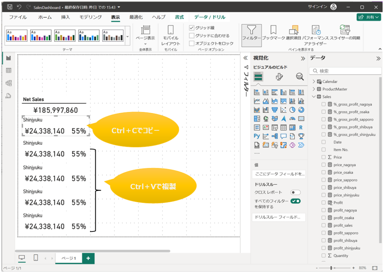Add a new page with plus button
The image size is (384, 273).
click(88, 258)
